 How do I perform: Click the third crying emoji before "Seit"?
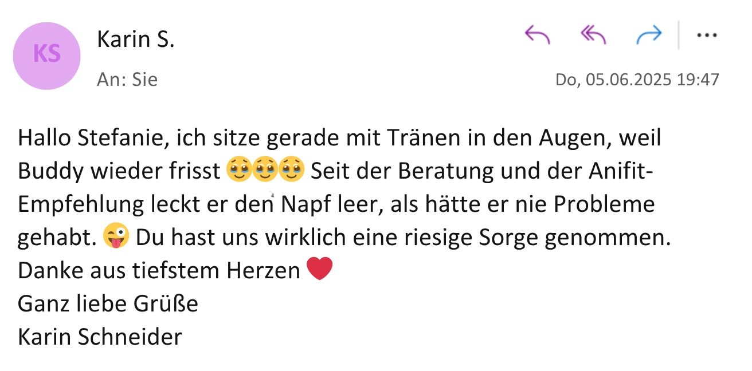coord(292,171)
